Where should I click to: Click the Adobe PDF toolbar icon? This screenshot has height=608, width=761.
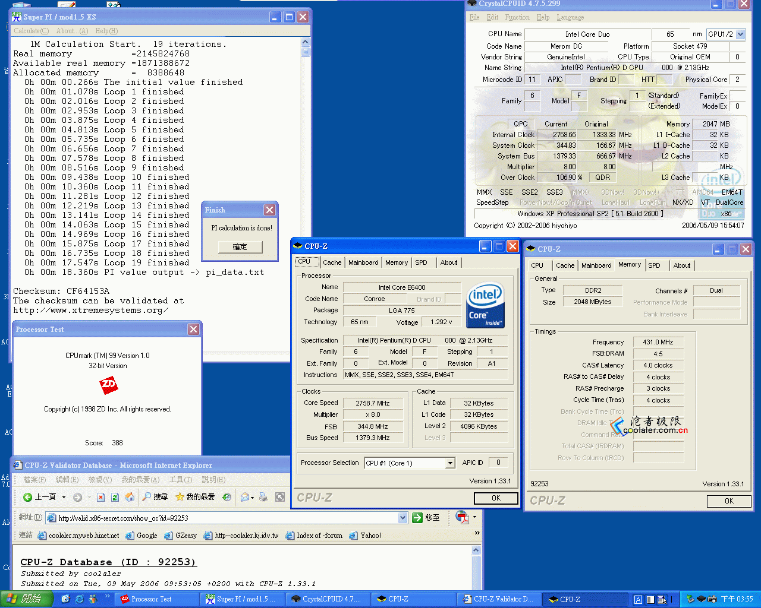tap(461, 517)
